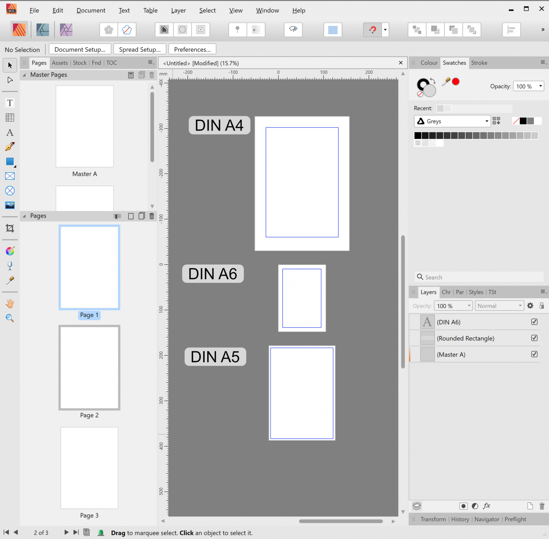Hide the (Rounded Rectangle) layer

pos(534,338)
